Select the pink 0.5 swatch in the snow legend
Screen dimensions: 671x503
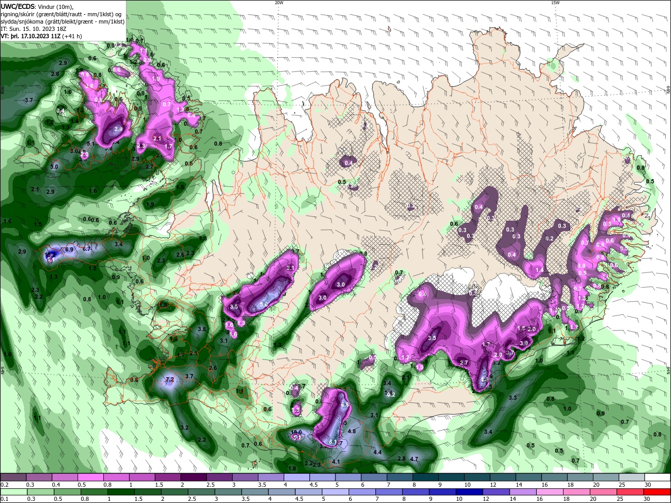pyautogui.click(x=90, y=477)
